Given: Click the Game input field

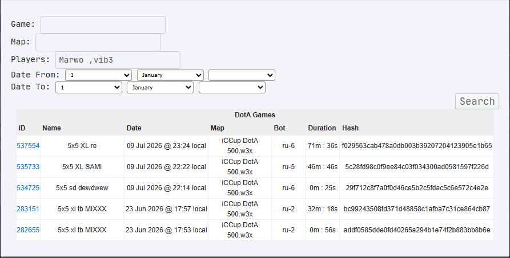Looking at the screenshot, I should [x=103, y=24].
